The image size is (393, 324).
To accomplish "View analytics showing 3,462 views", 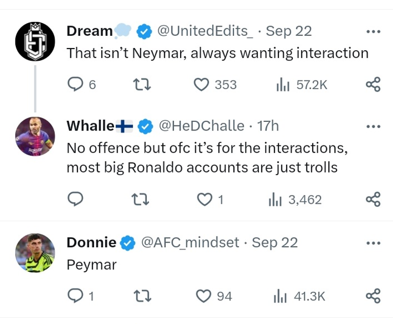I will 275,200.
